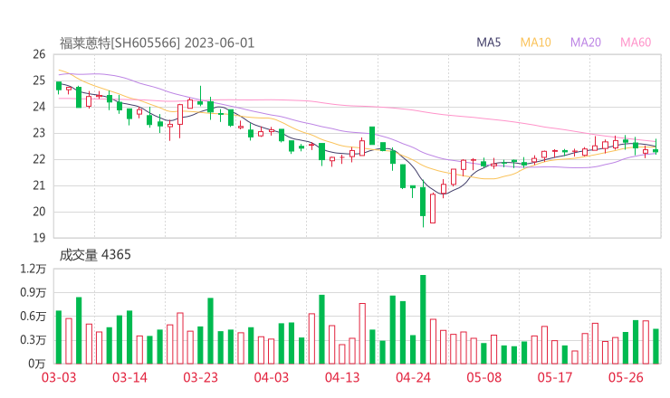Screen dimensions: 670x398
Task: Click the 03-14 date axis label
Action: 129,377
